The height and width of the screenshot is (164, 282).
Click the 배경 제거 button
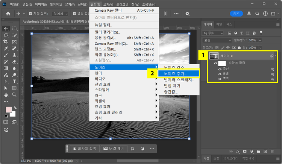(114, 149)
